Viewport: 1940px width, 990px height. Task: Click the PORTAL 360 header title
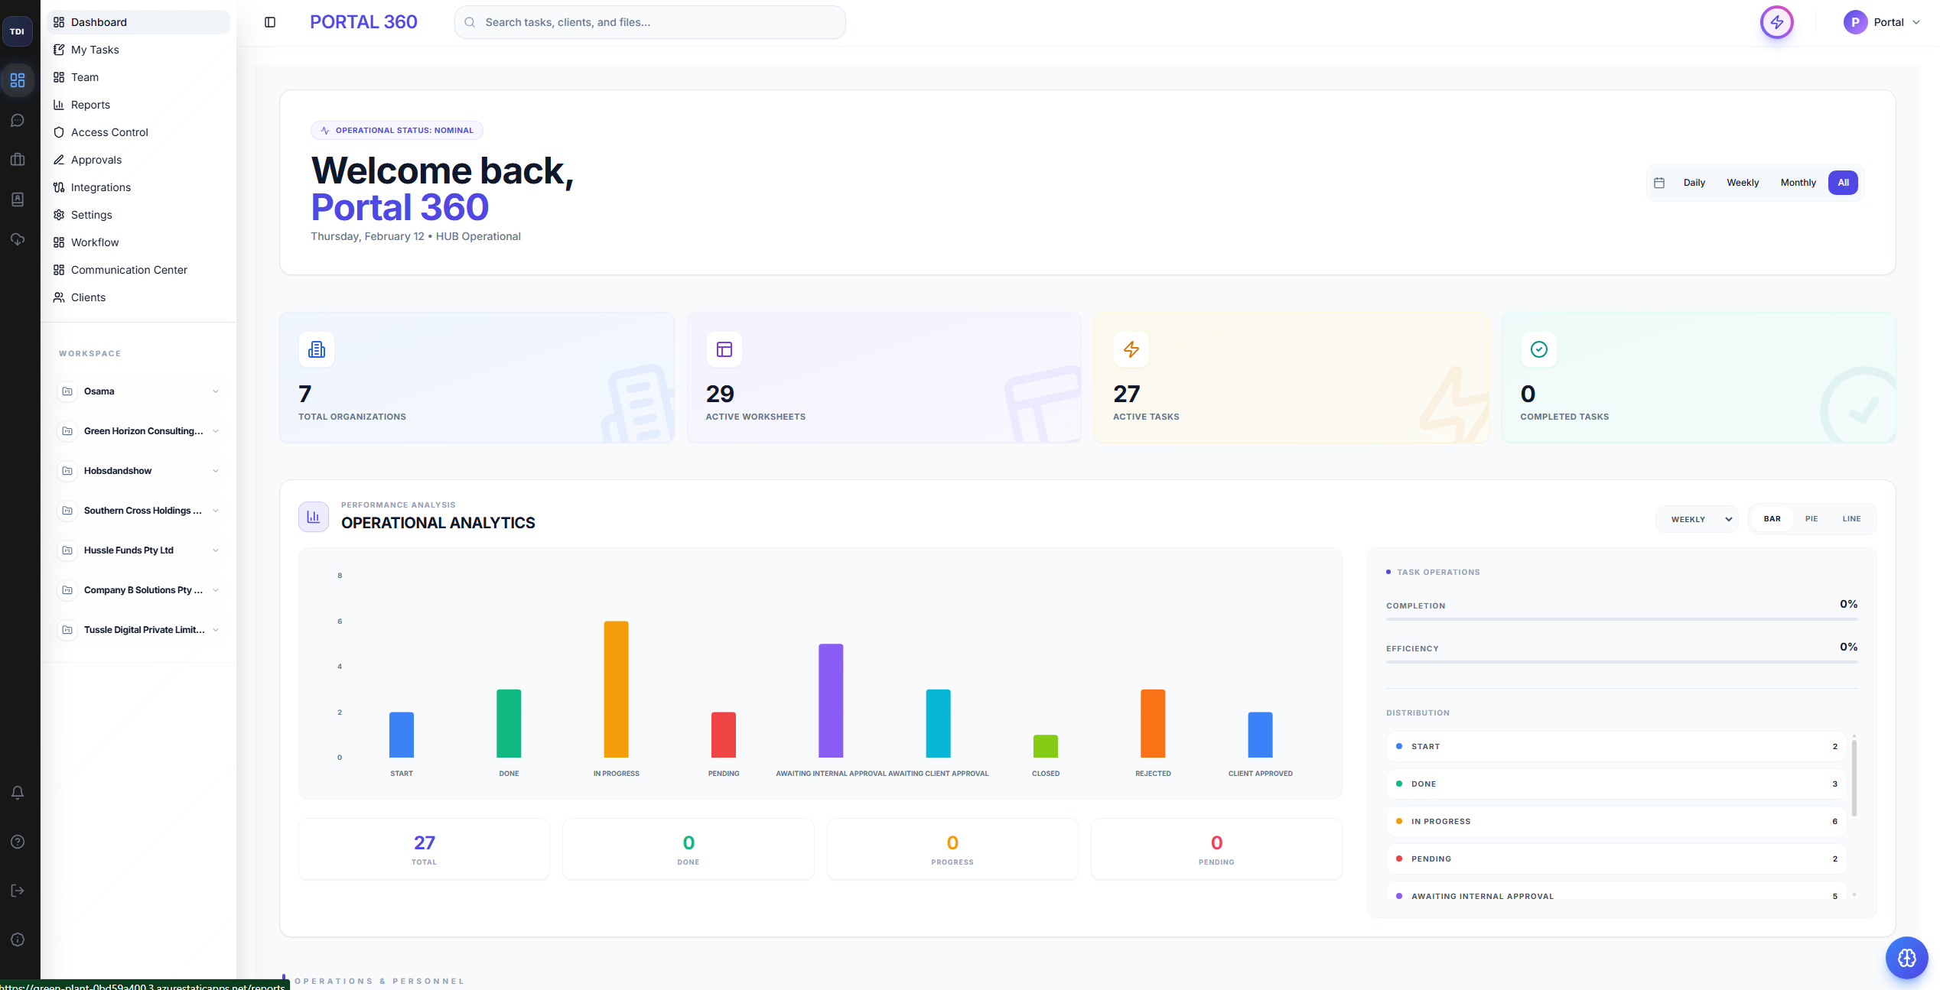click(363, 22)
